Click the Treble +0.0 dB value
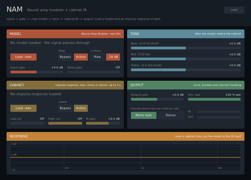 click(x=235, y=65)
